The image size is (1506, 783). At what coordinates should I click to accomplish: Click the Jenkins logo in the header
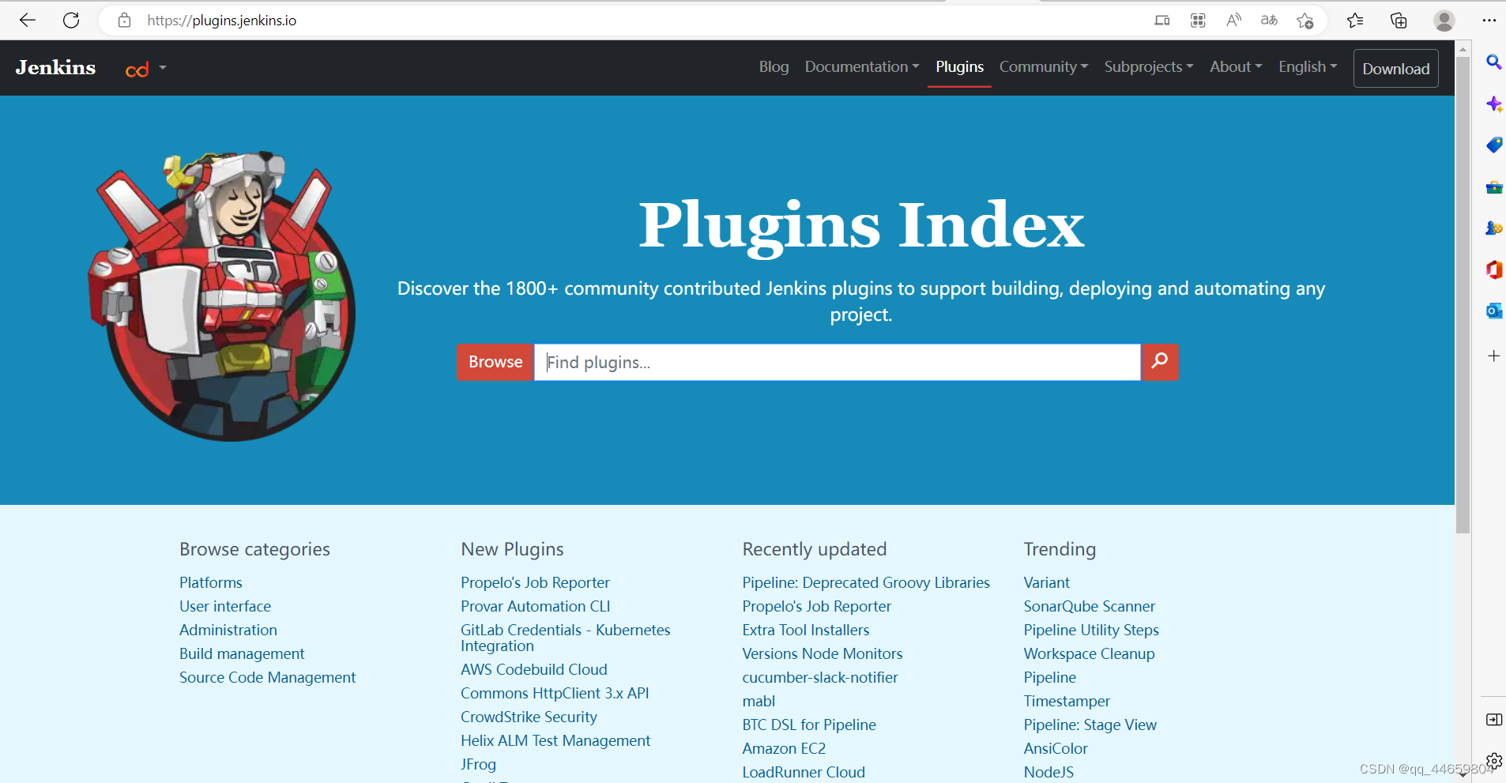point(55,68)
